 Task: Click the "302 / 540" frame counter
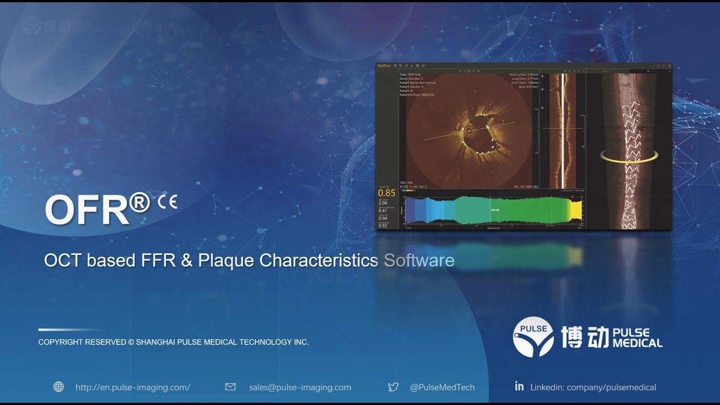coord(406,183)
